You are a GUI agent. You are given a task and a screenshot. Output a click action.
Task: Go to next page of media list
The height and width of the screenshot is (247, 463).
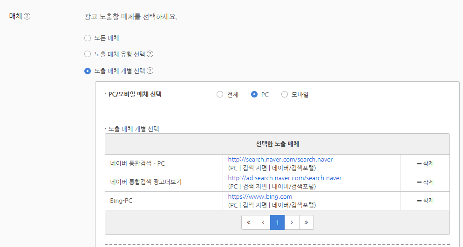pyautogui.click(x=292, y=222)
